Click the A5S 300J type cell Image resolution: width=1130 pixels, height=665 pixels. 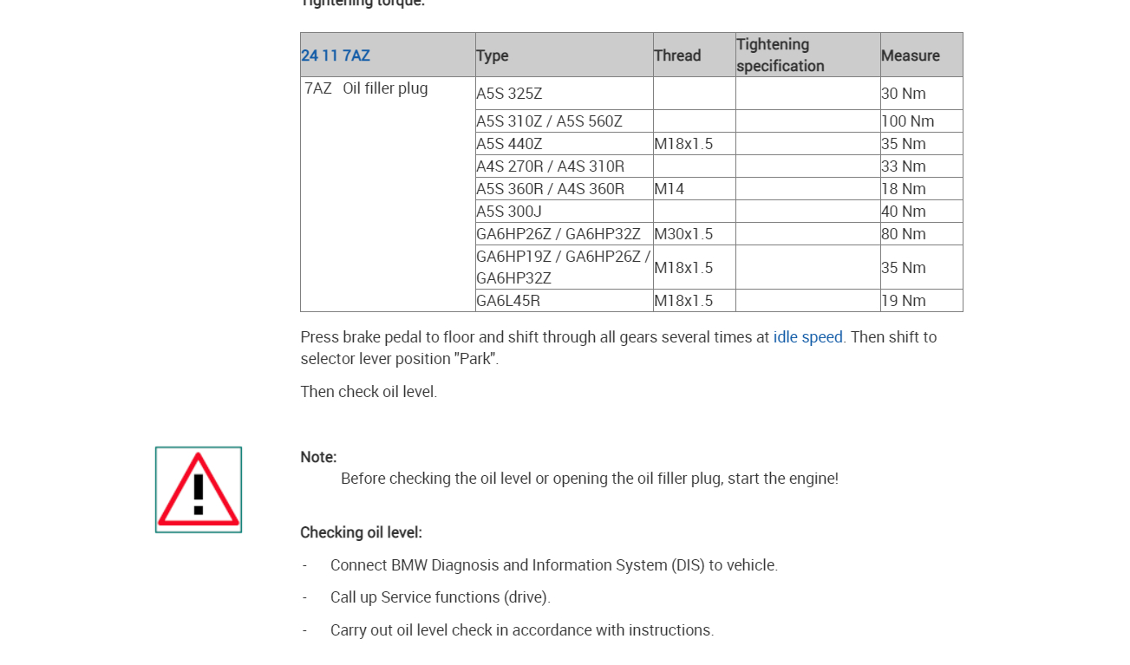point(509,212)
